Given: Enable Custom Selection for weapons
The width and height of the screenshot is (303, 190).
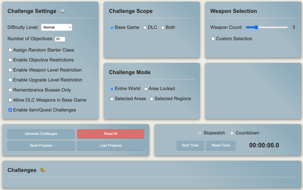Looking at the screenshot, I should 213,39.
